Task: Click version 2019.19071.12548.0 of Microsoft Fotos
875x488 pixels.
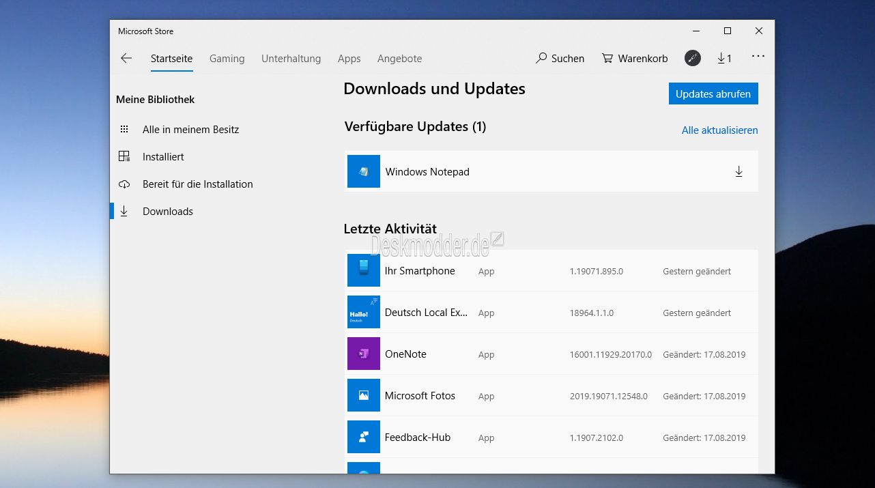Action: coord(608,397)
